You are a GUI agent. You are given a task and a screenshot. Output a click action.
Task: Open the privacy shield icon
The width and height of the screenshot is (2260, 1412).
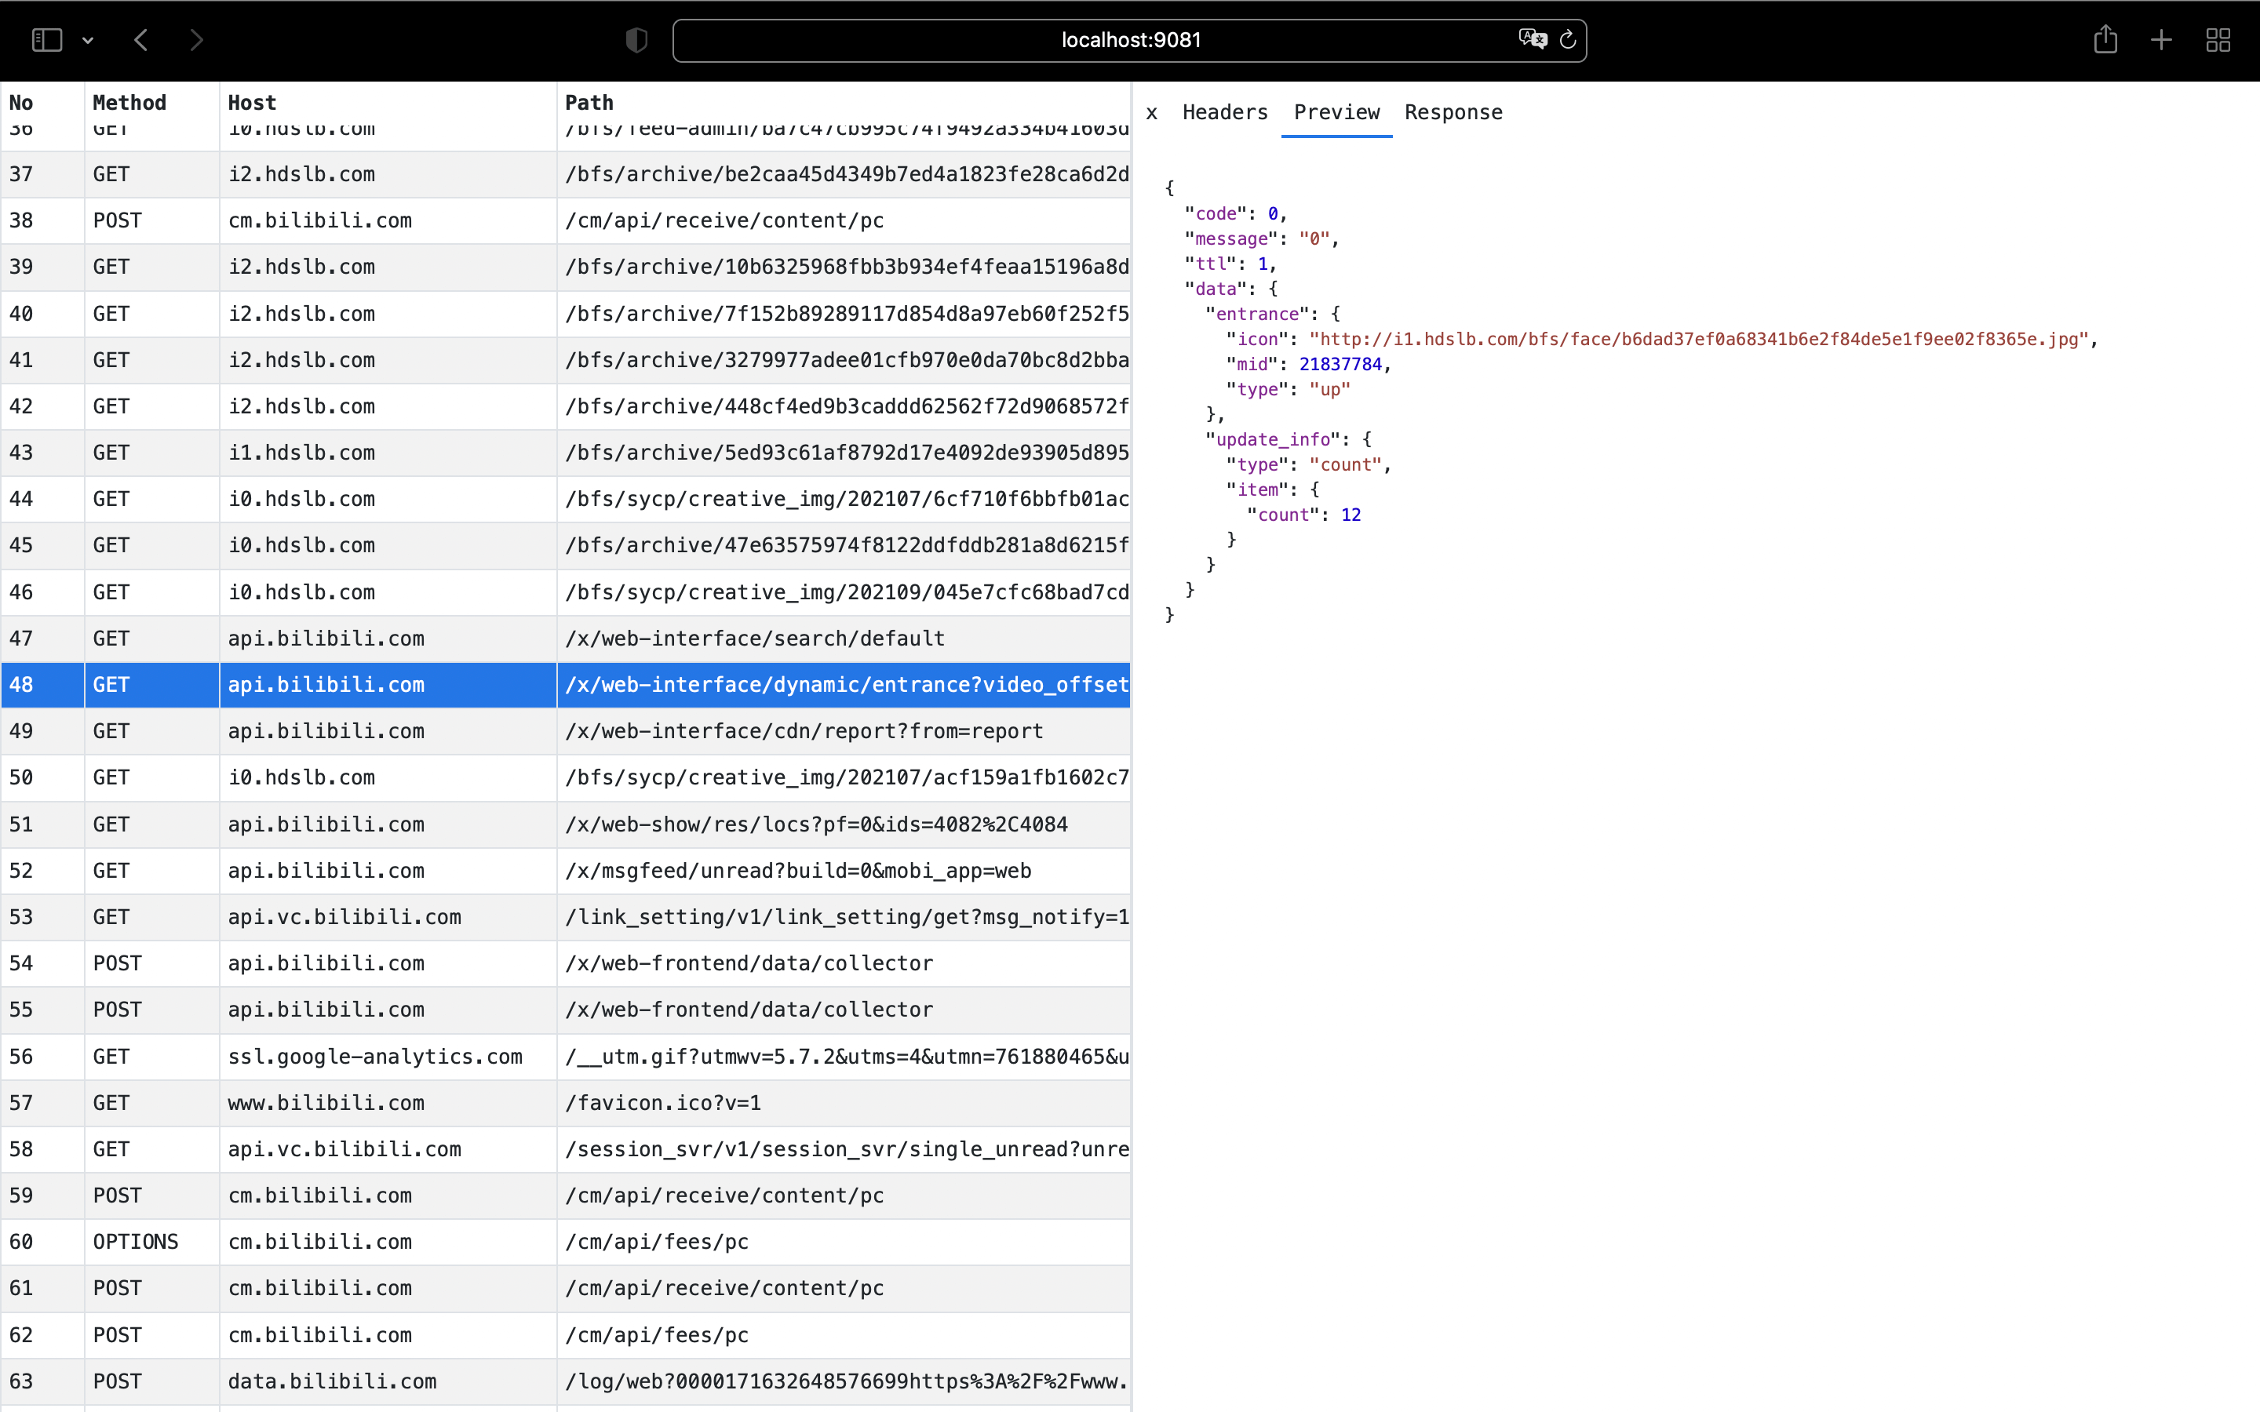(x=636, y=40)
